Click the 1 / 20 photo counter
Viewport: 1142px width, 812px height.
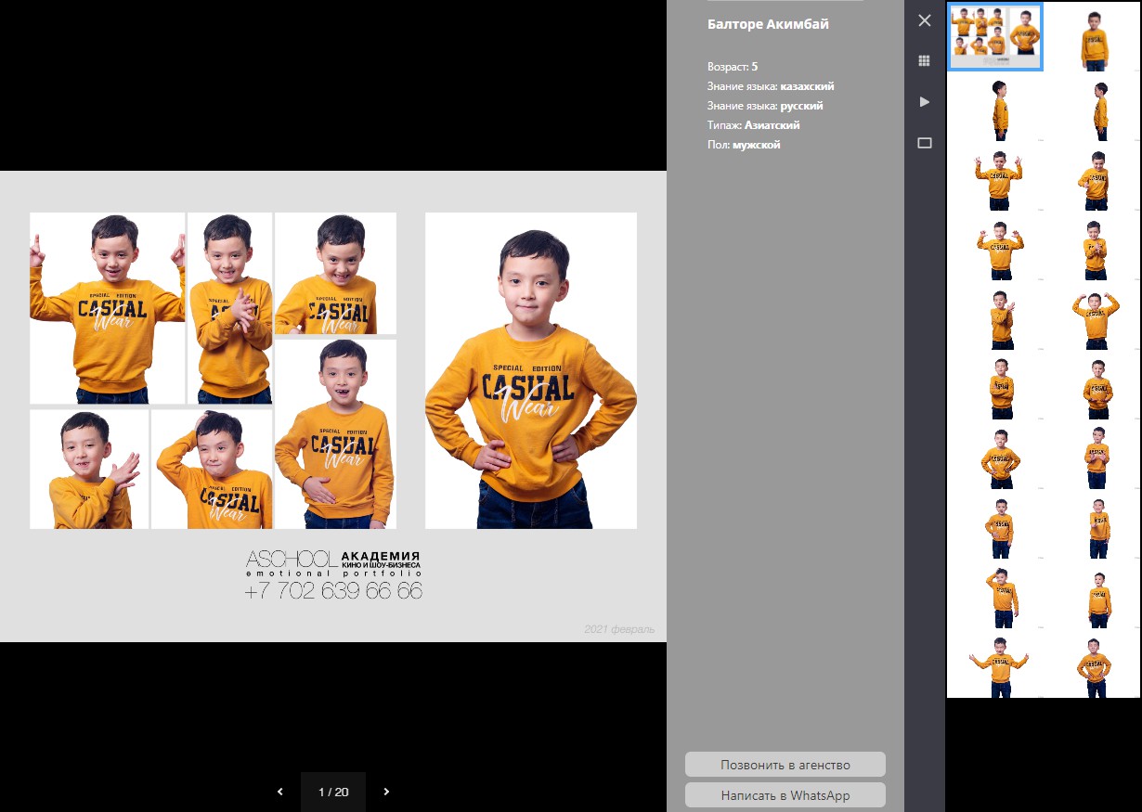pos(333,792)
